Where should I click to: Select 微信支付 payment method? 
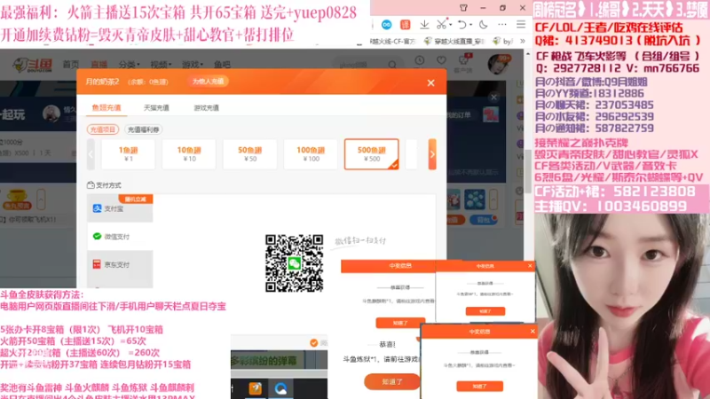point(120,237)
